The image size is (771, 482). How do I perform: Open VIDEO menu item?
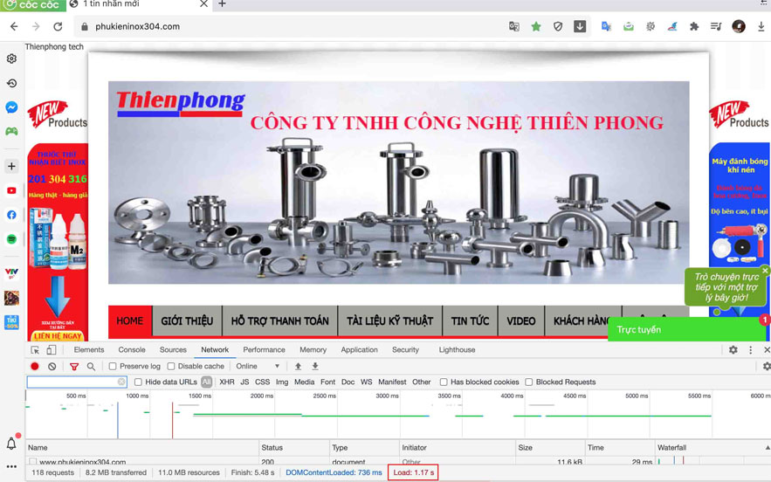pos(521,320)
